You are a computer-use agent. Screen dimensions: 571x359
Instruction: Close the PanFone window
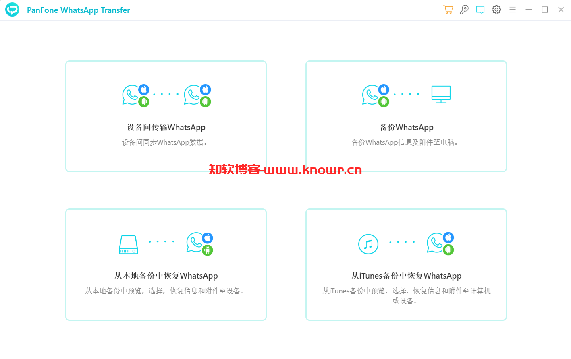tap(561, 10)
